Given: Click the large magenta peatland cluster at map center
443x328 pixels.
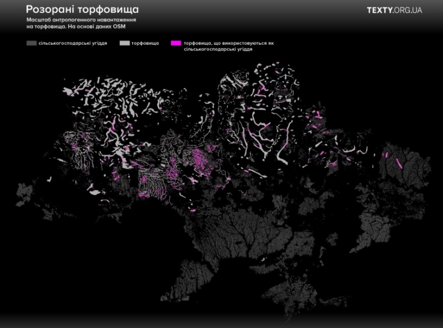Looking at the screenshot, I should click(204, 159).
